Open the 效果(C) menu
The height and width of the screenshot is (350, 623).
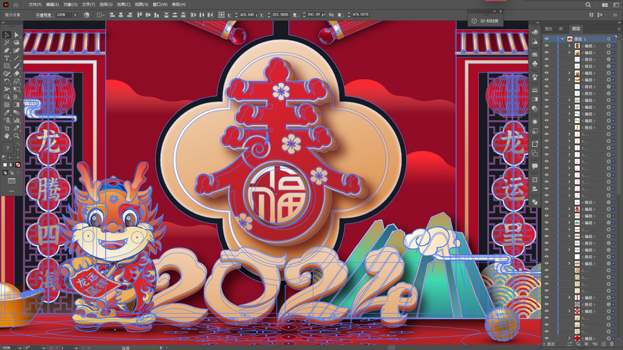click(x=124, y=5)
